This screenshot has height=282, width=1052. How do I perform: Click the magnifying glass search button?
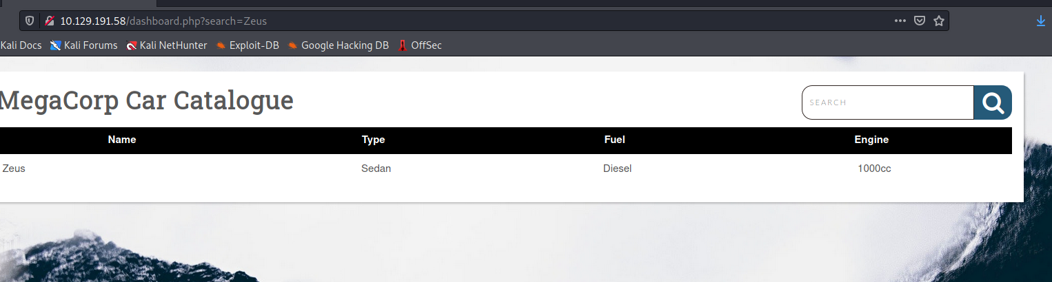point(993,102)
